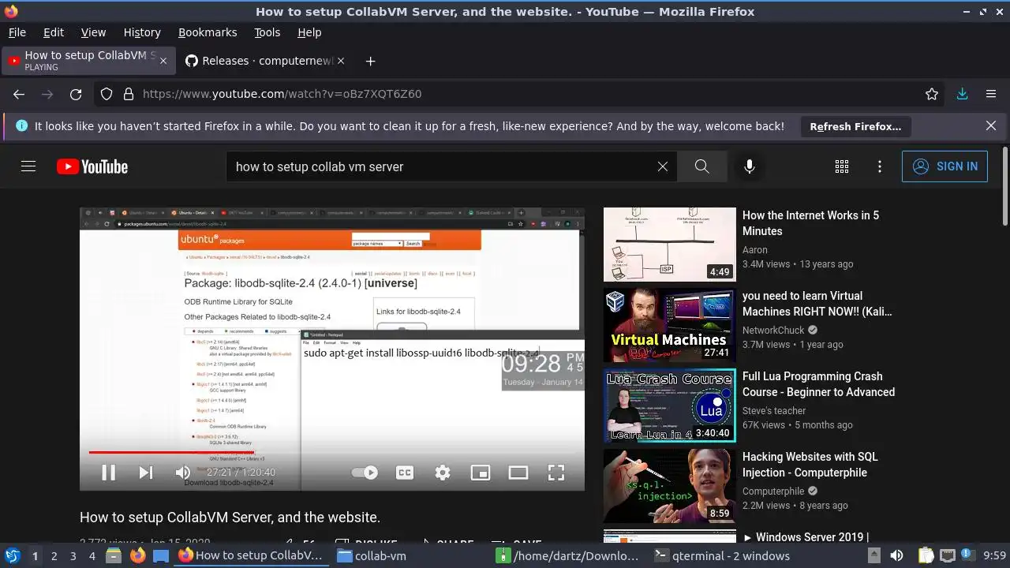1010x568 pixels.
Task: Open the Edit menu
Action: tap(54, 32)
